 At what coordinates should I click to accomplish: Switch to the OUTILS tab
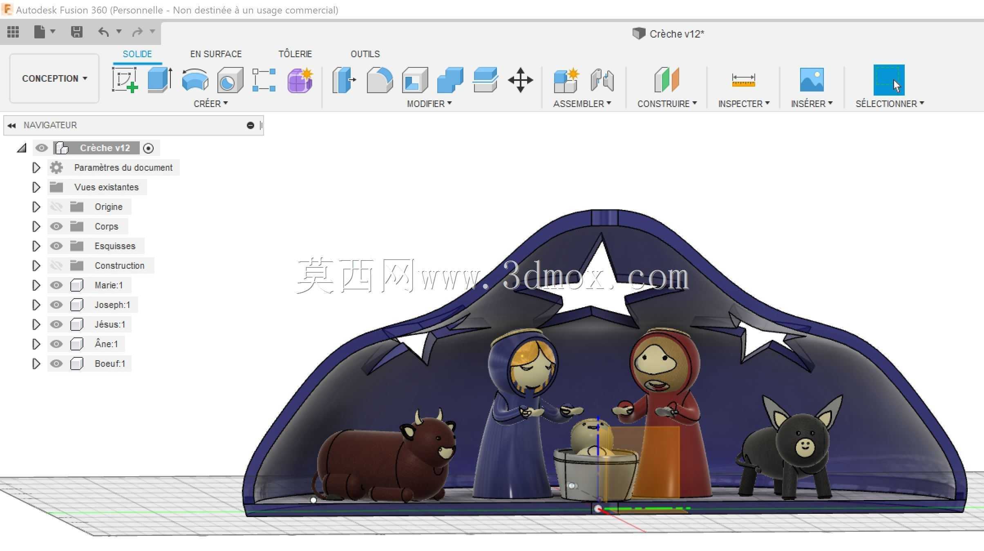coord(365,54)
